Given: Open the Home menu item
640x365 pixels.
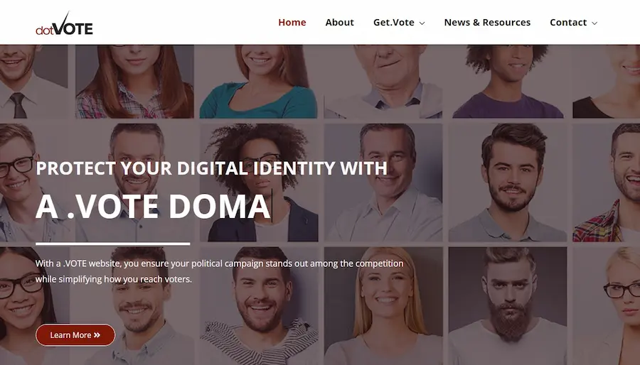Looking at the screenshot, I should click(x=292, y=23).
